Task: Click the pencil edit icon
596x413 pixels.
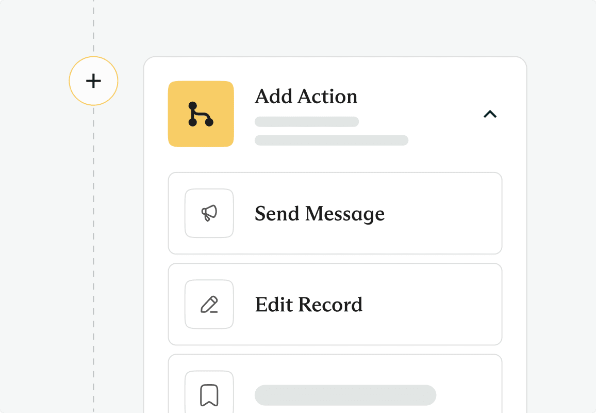Action: [x=209, y=304]
